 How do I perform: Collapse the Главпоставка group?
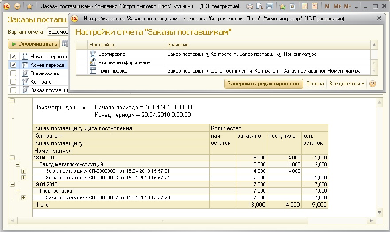18,191
